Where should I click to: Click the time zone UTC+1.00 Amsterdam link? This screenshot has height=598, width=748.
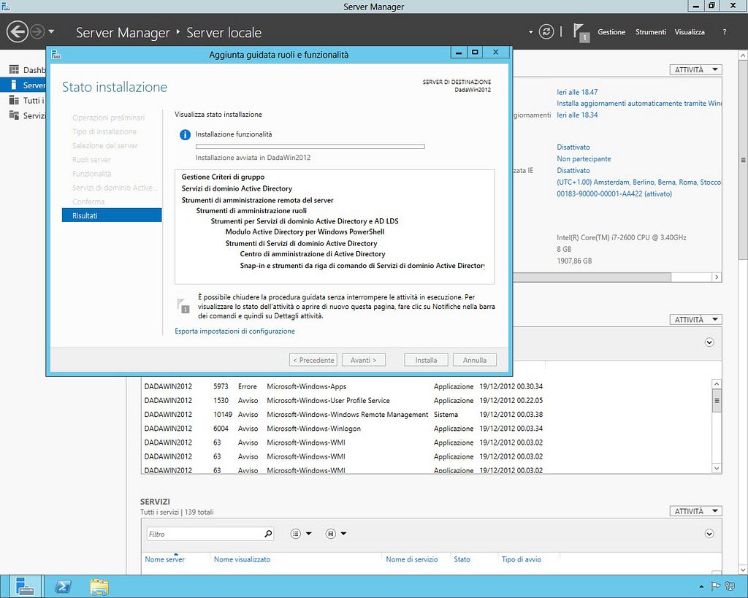(x=638, y=182)
